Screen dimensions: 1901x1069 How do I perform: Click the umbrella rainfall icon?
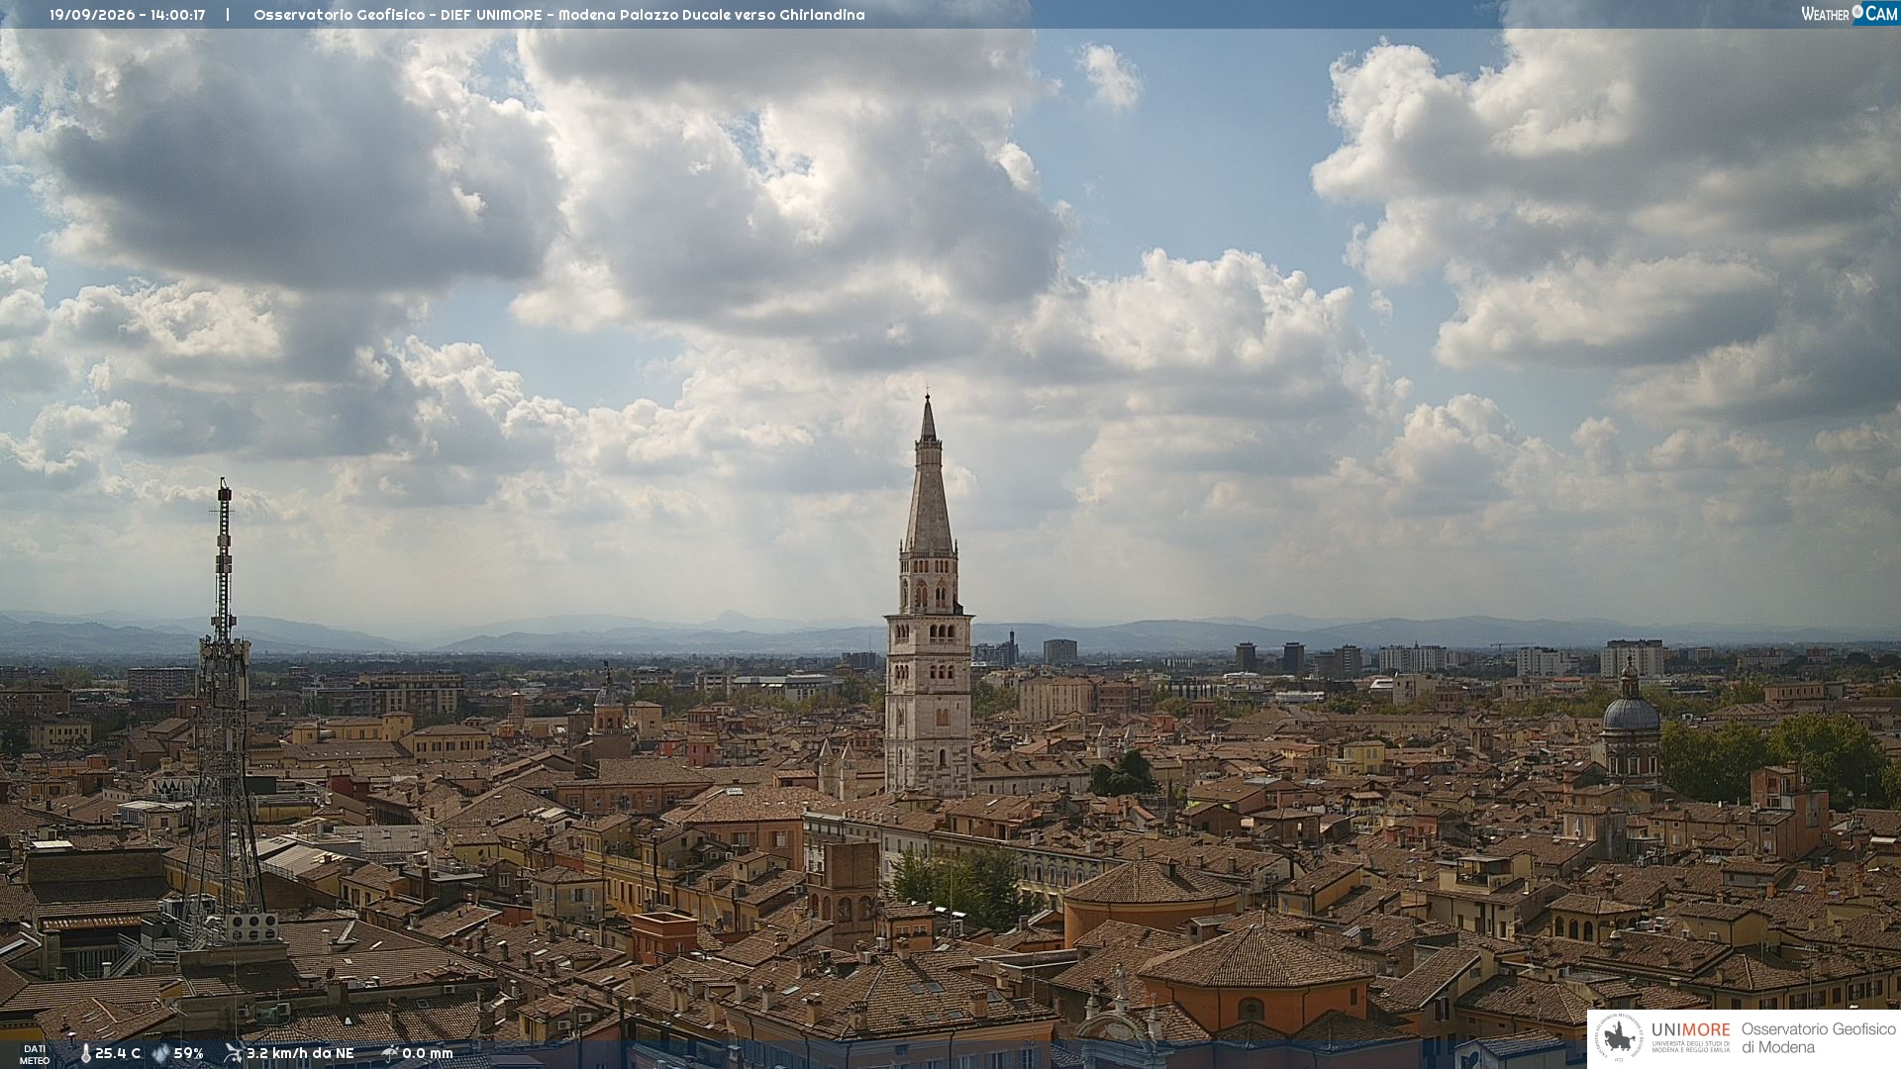point(389,1053)
